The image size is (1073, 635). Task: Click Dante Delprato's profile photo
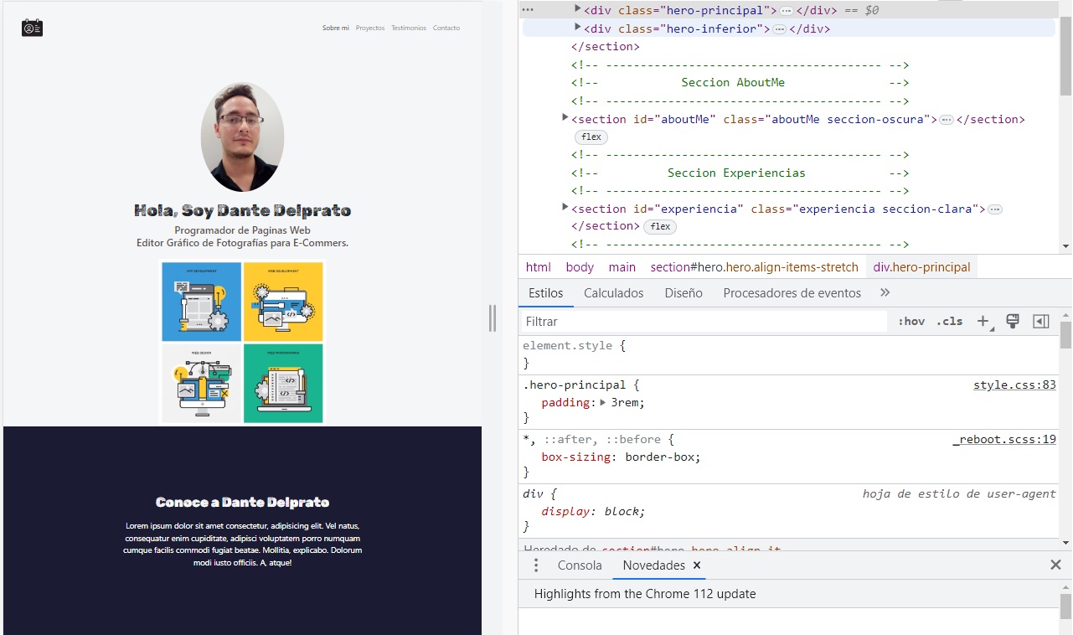click(242, 137)
